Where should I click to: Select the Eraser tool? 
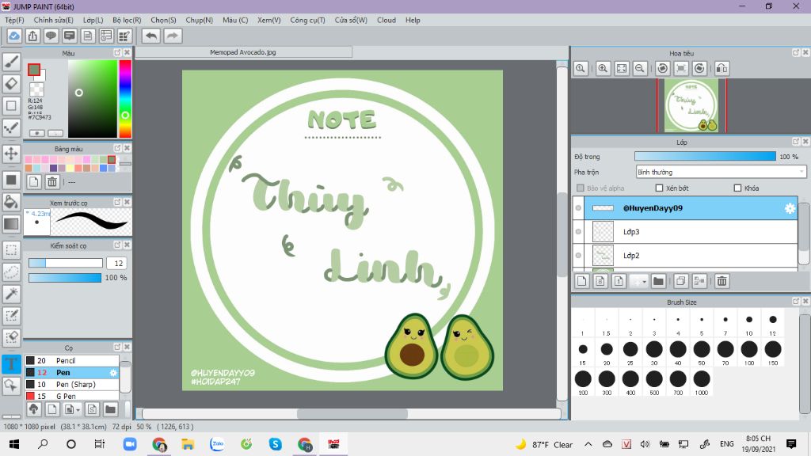click(11, 84)
